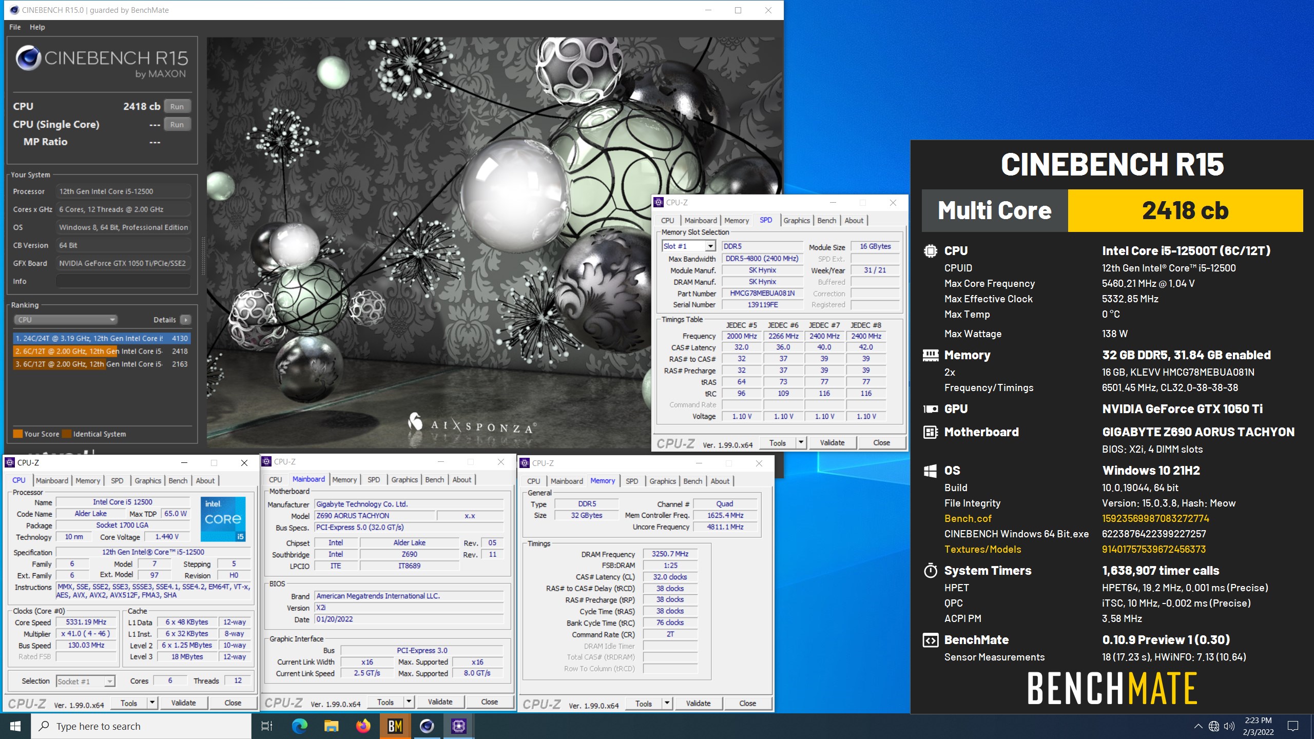1314x739 pixels.
Task: Open Task View from the taskbar
Action: (x=267, y=726)
